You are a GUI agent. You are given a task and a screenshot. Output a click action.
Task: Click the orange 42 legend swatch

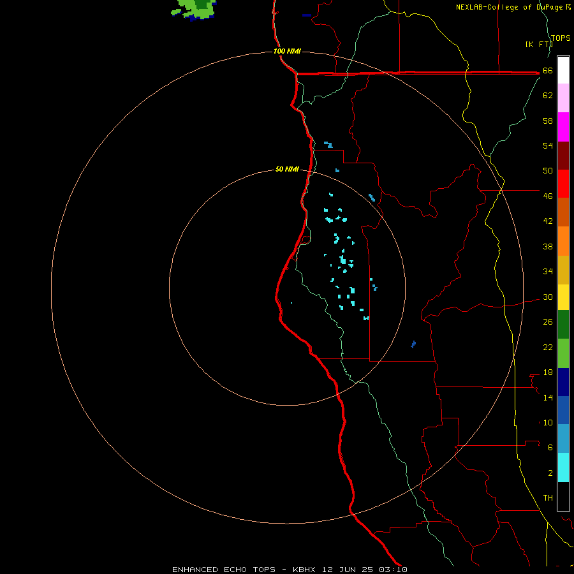point(563,241)
